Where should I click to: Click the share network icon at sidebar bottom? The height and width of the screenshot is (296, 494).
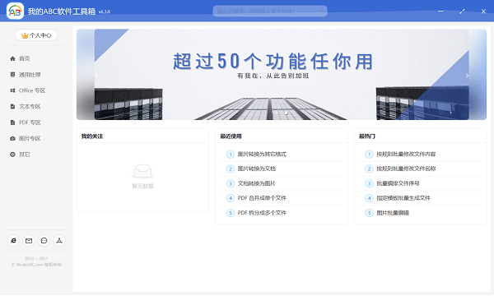point(59,241)
